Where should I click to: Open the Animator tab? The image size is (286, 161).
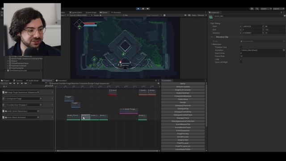pos(116,13)
